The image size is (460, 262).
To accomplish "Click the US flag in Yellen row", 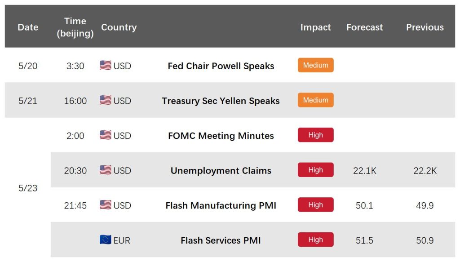I will pos(105,100).
